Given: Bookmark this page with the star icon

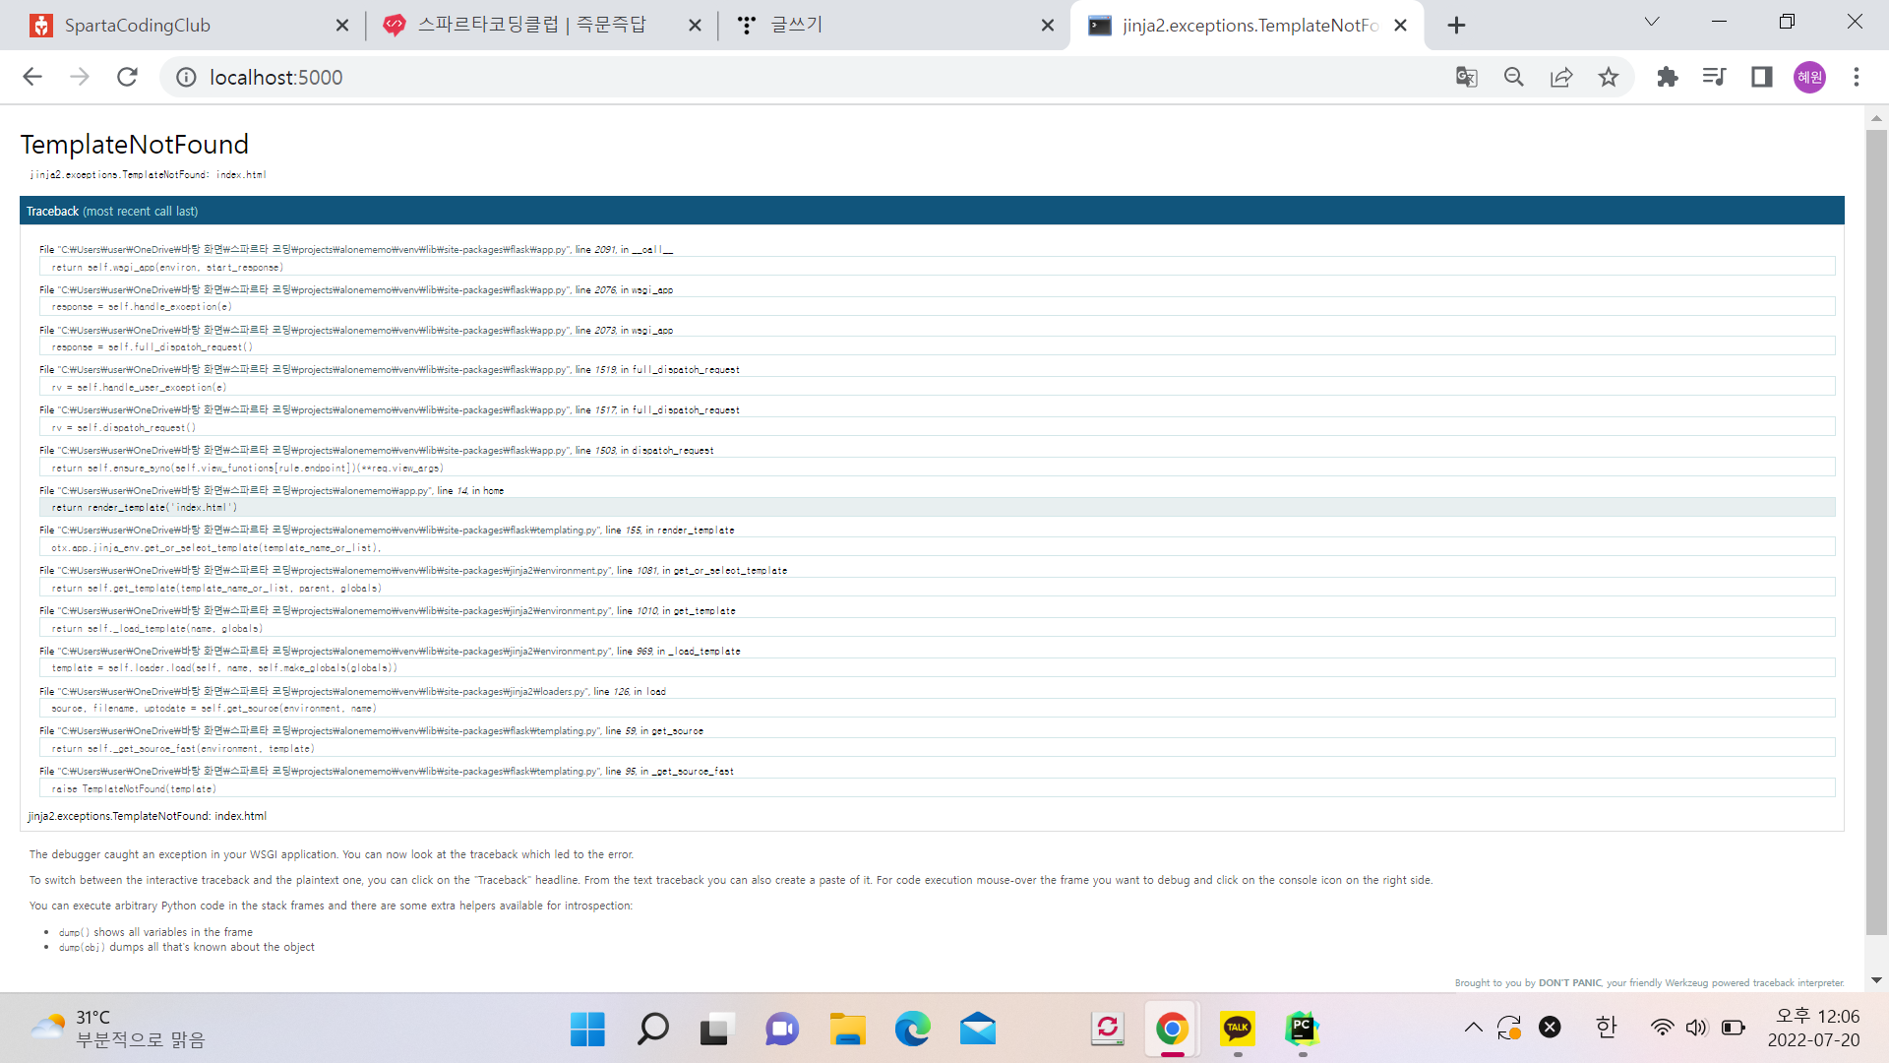Looking at the screenshot, I should (x=1609, y=77).
